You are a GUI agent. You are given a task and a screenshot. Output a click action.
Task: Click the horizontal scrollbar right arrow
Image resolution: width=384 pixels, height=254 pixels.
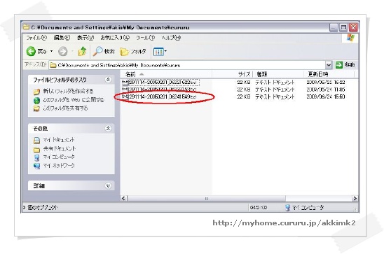point(355,199)
